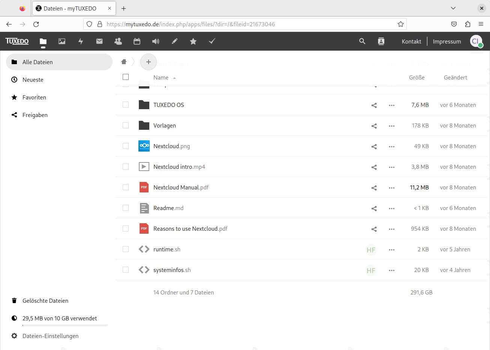Check the Nextcloud intro.mp4 checkbox

(x=126, y=167)
